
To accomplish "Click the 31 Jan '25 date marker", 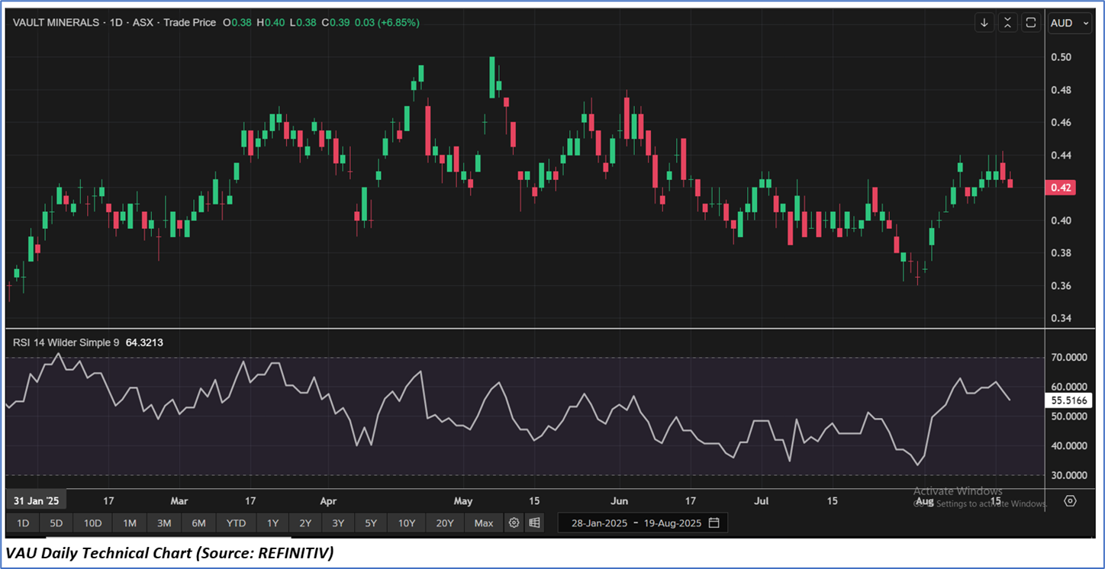I will pos(36,501).
